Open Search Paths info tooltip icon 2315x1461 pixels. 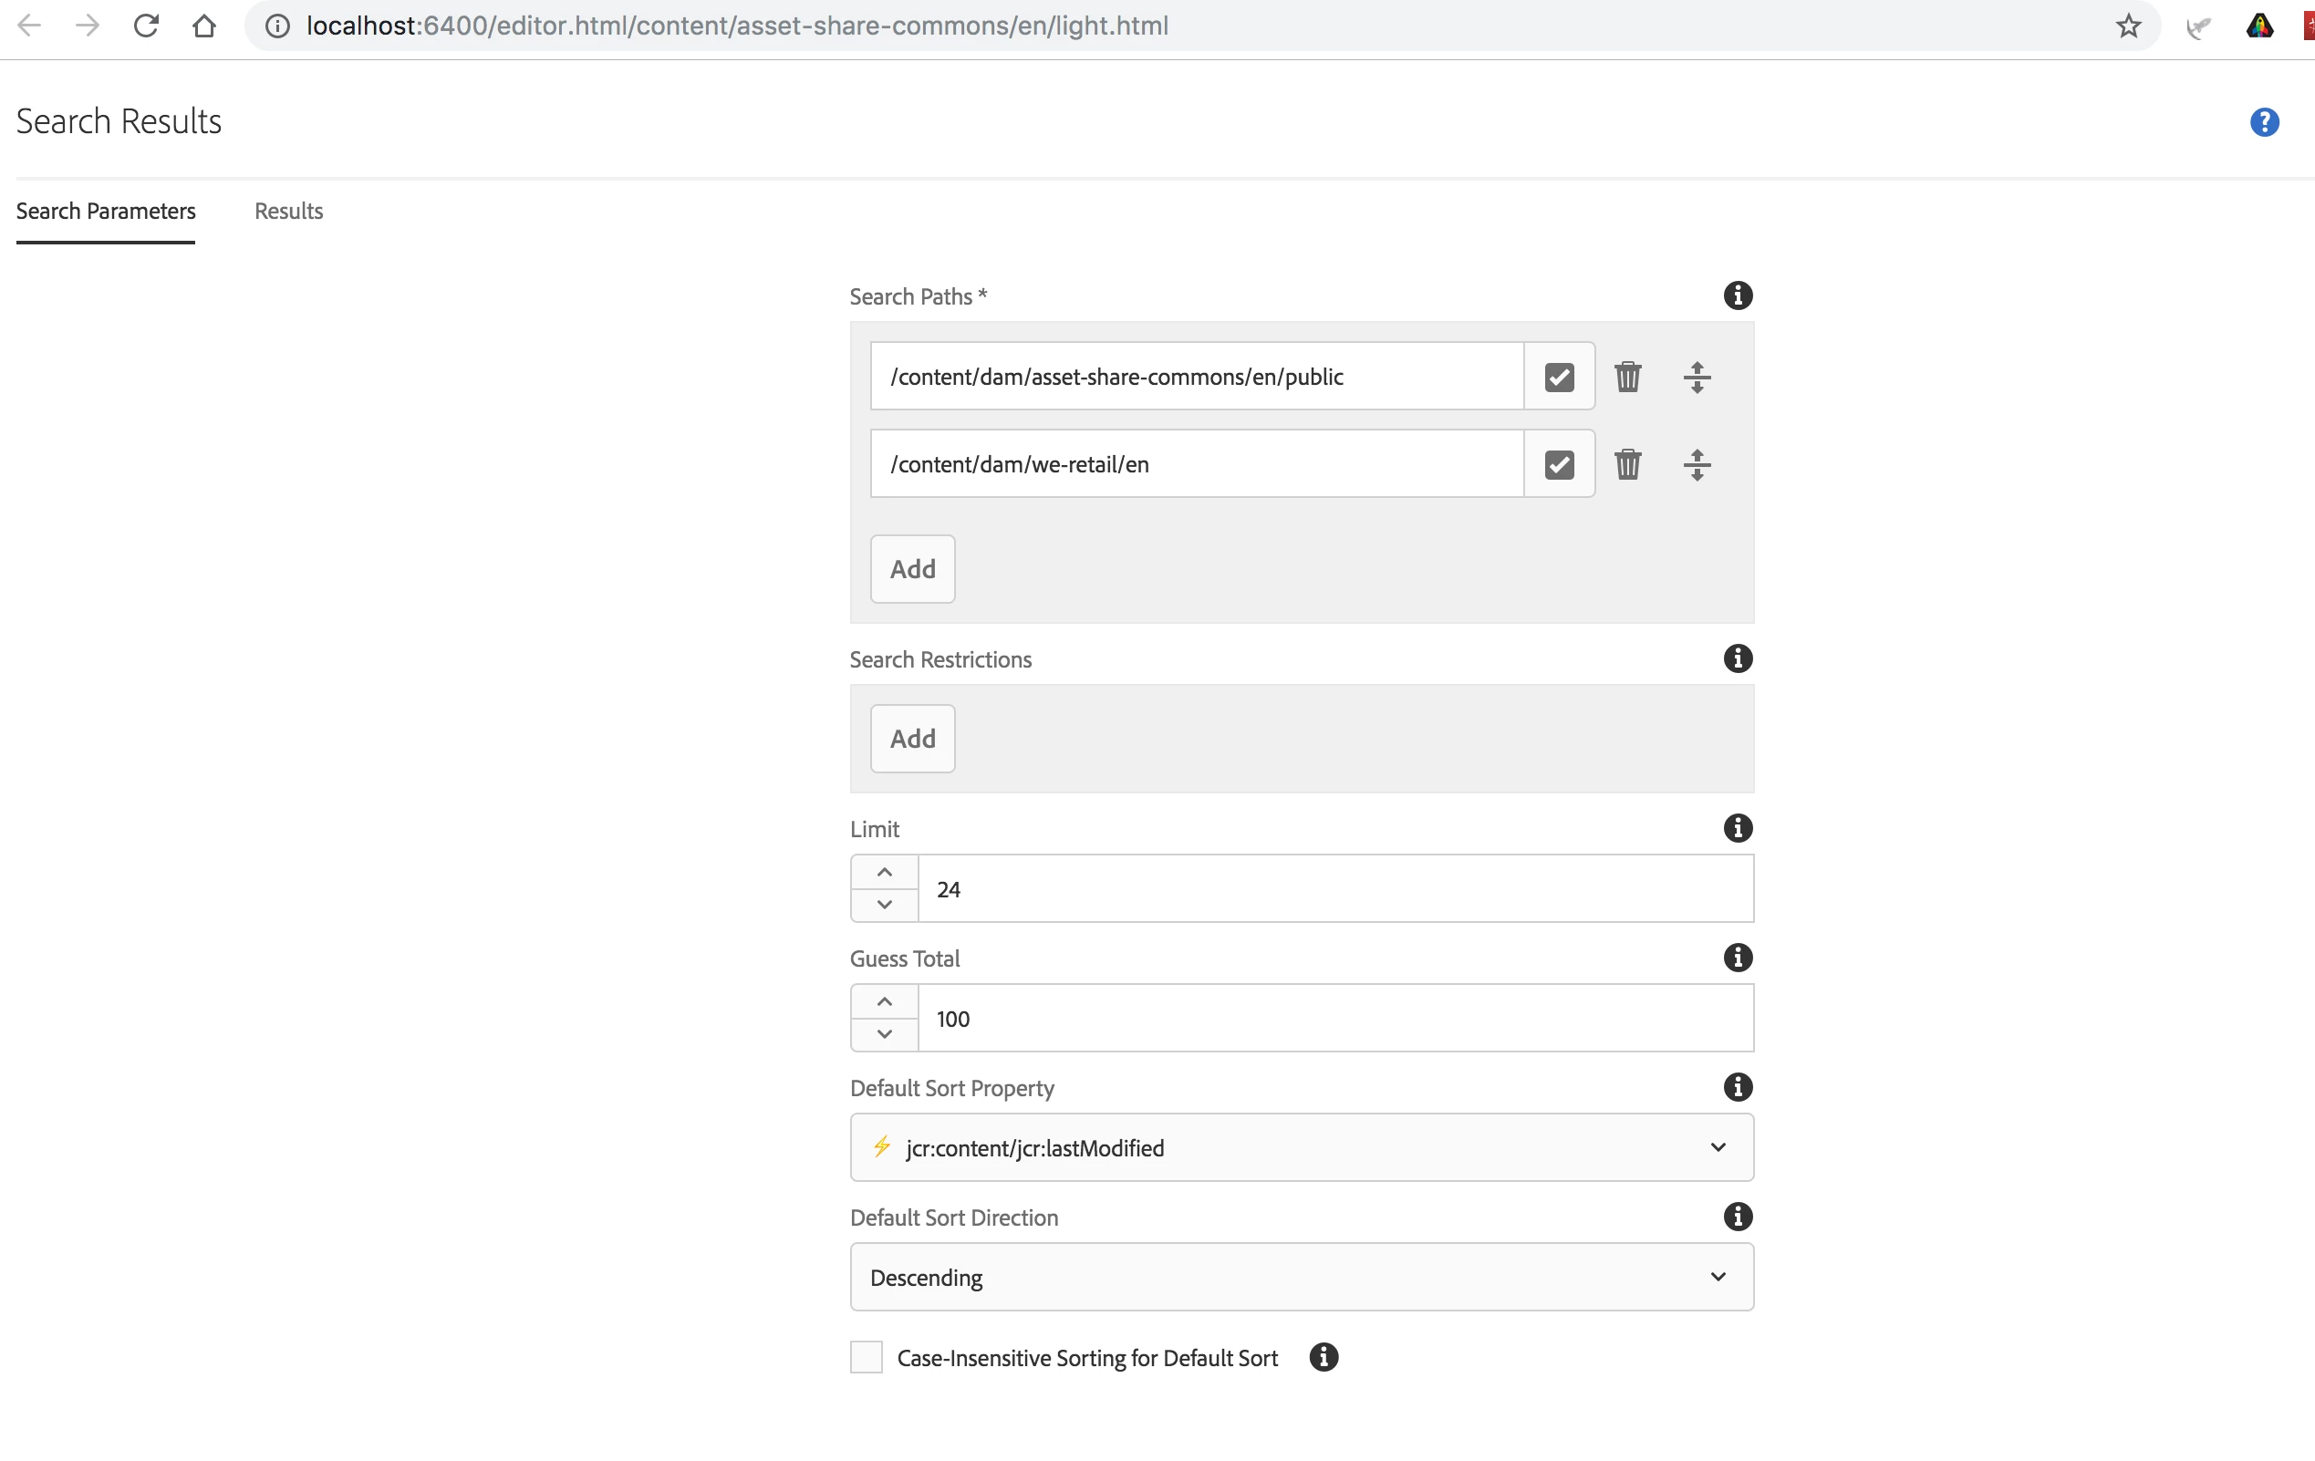click(x=1738, y=296)
